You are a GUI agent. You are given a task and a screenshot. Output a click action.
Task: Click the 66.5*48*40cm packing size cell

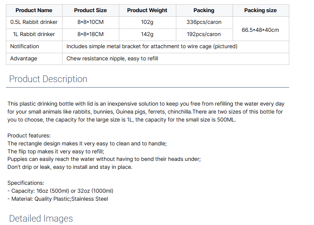[260, 30]
